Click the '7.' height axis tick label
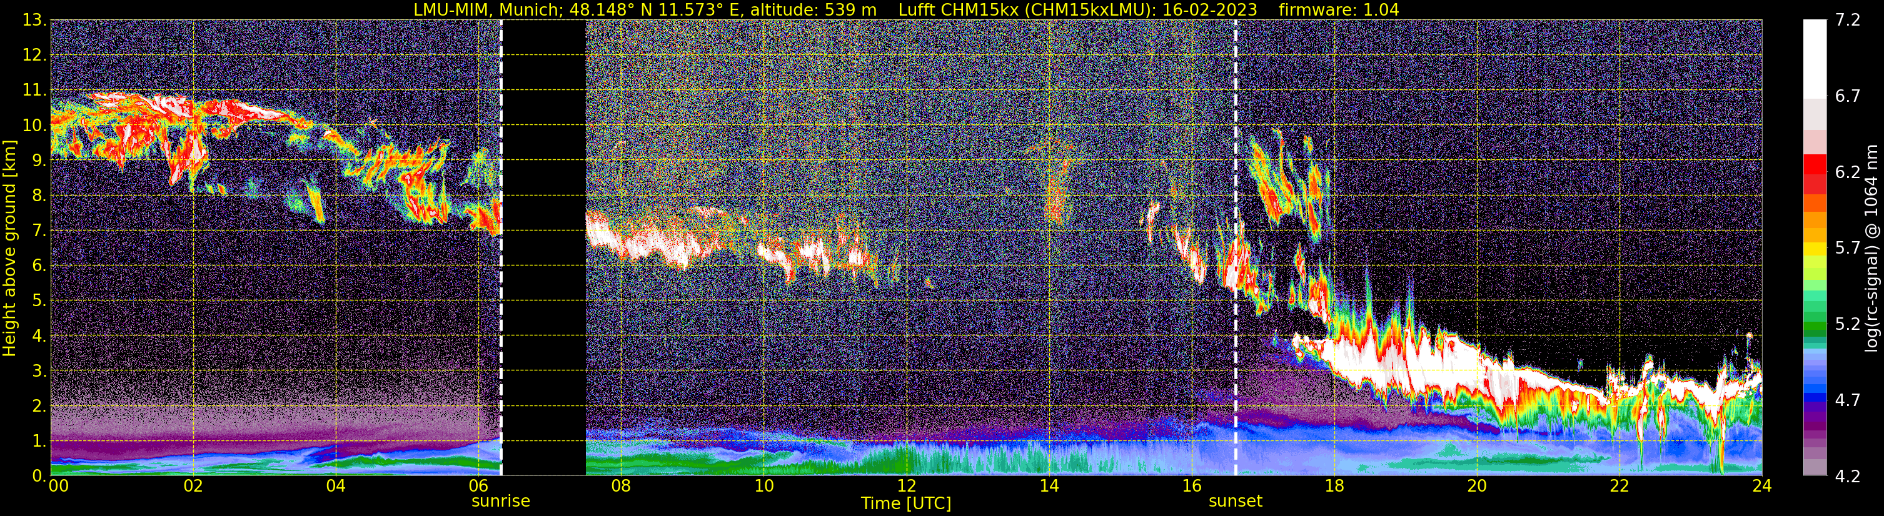1884x516 pixels. coord(39,231)
